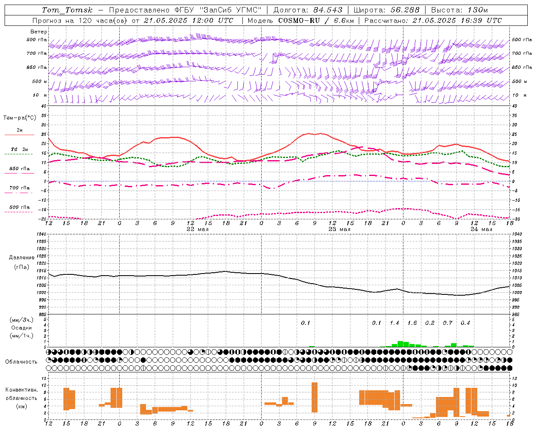This screenshot has width=534, height=427.
Task: Click the tallest green precipitation bar
Action: (x=400, y=344)
